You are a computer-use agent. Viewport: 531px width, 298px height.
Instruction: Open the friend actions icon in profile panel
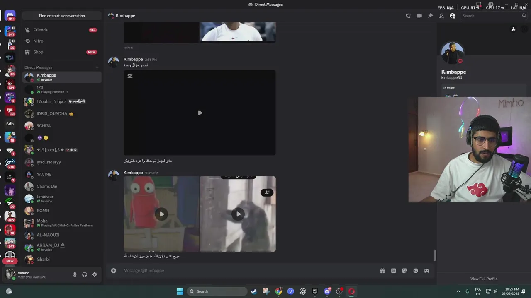[513, 29]
